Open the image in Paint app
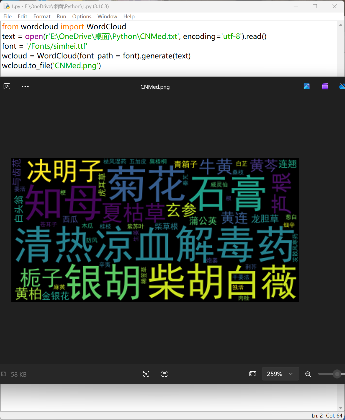The height and width of the screenshot is (420, 345). 307,86
